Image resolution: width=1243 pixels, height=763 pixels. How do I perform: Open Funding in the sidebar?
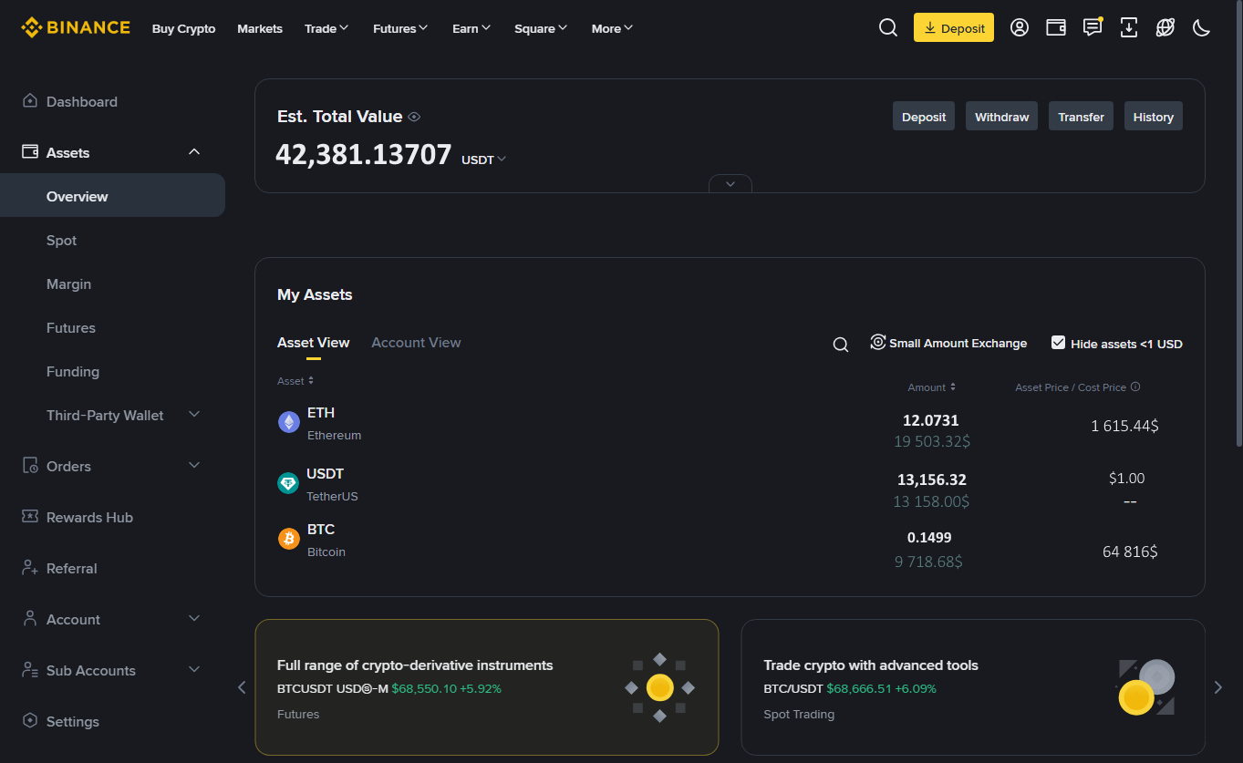[73, 371]
